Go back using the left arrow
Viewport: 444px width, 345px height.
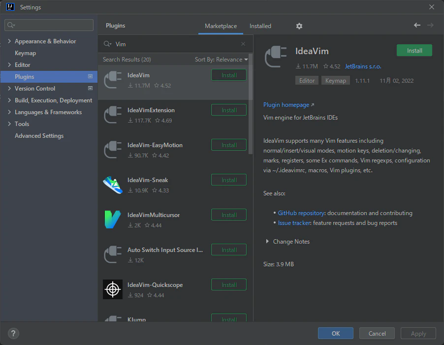pos(417,25)
